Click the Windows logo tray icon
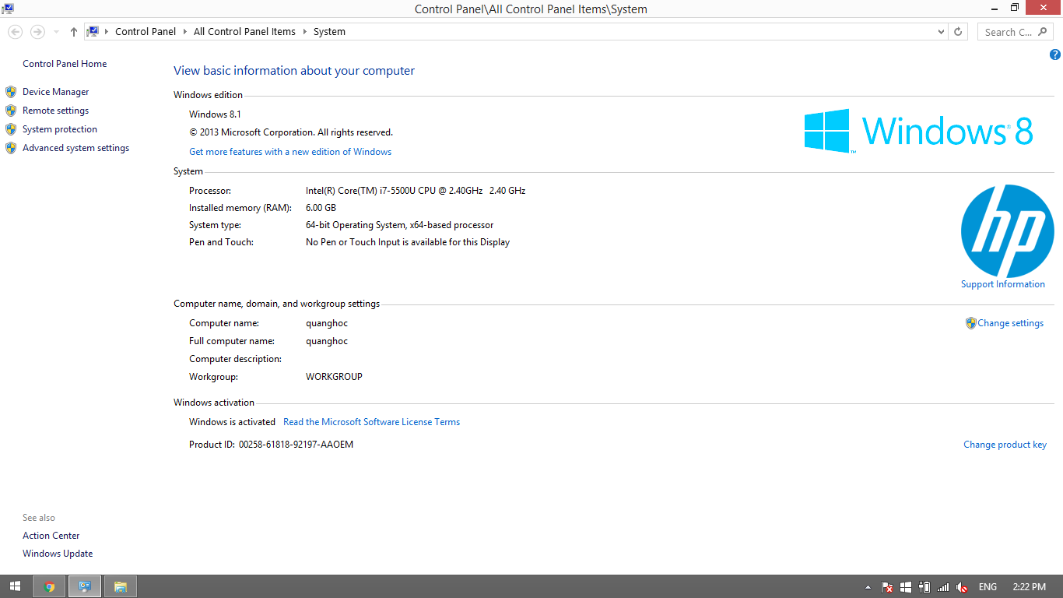 (906, 587)
